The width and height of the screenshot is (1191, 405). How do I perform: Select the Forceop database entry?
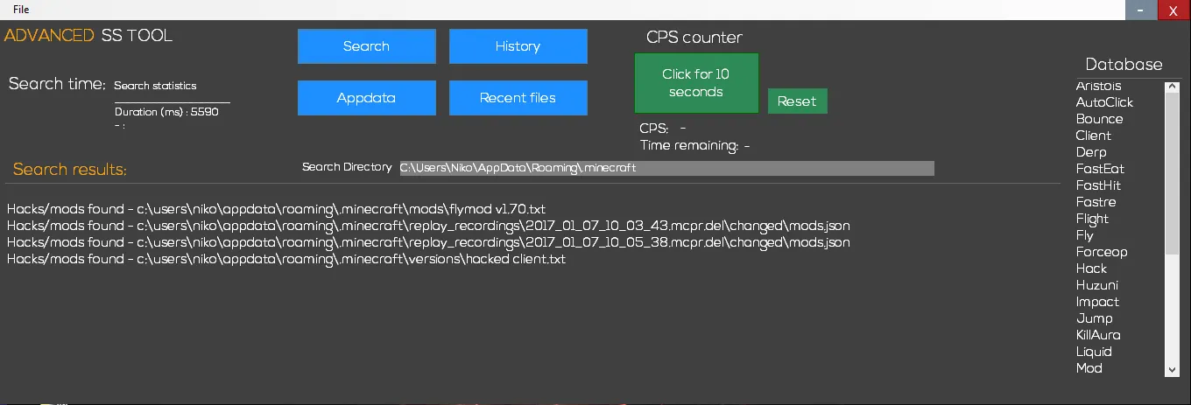pos(1102,252)
